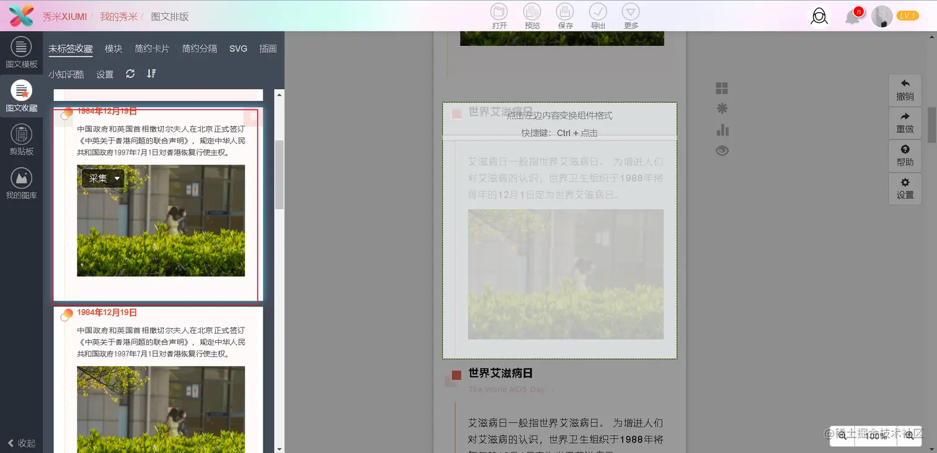Select the faded photo in highlighted block
Viewport: 937px width, 453px height.
pyautogui.click(x=566, y=274)
